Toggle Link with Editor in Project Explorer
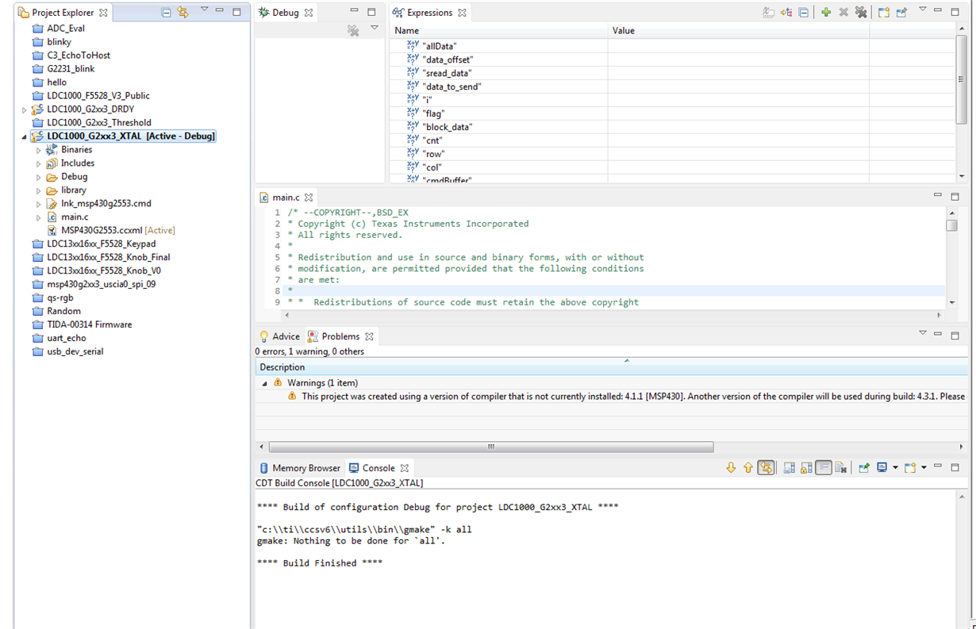976x629 pixels. pyautogui.click(x=183, y=12)
